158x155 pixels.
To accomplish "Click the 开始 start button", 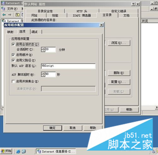I will [x=6, y=151].
